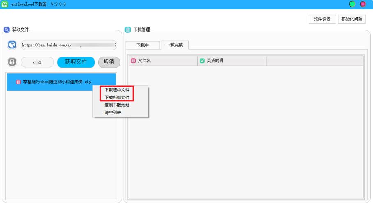The height and width of the screenshot is (205, 373).
Task: Switch to the 下载中 tab
Action: (x=143, y=45)
